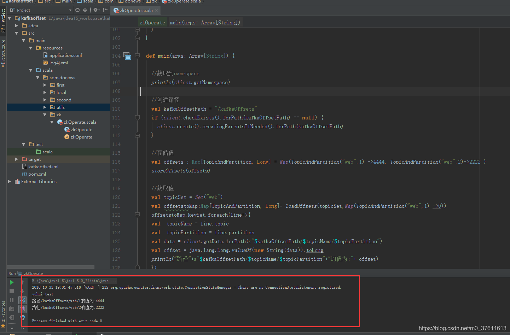Click the pause output icon
The height and width of the screenshot is (335, 510).
[12, 300]
